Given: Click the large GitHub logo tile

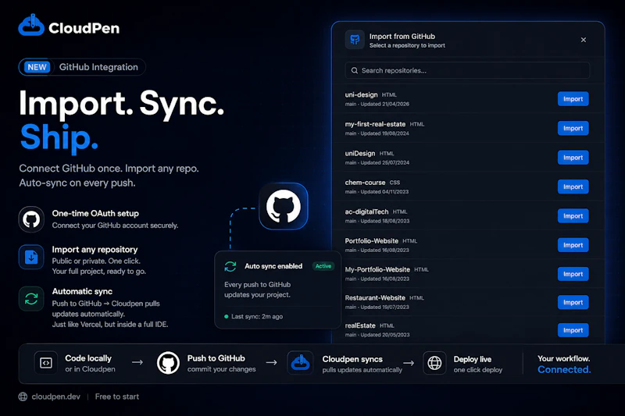Looking at the screenshot, I should click(x=284, y=206).
